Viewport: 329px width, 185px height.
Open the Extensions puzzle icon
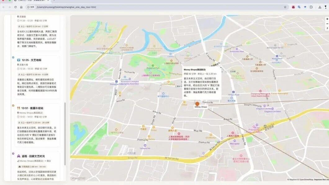coord(311,7)
